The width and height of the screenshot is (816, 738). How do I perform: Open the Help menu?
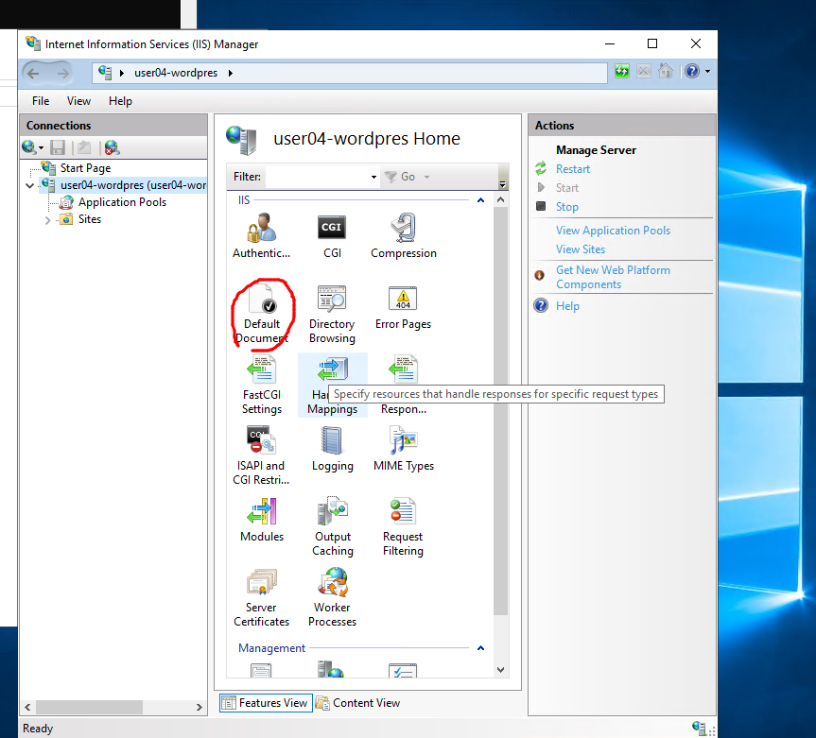pyautogui.click(x=120, y=101)
